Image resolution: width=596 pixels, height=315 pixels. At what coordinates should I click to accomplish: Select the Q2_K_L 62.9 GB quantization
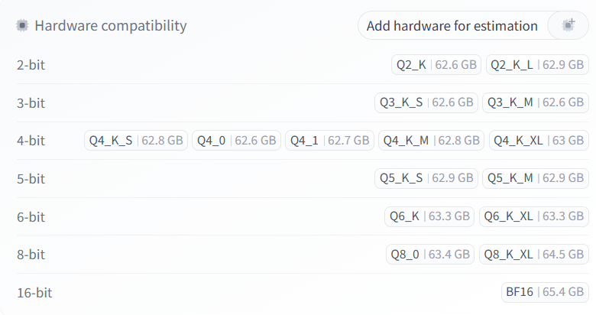pos(537,65)
